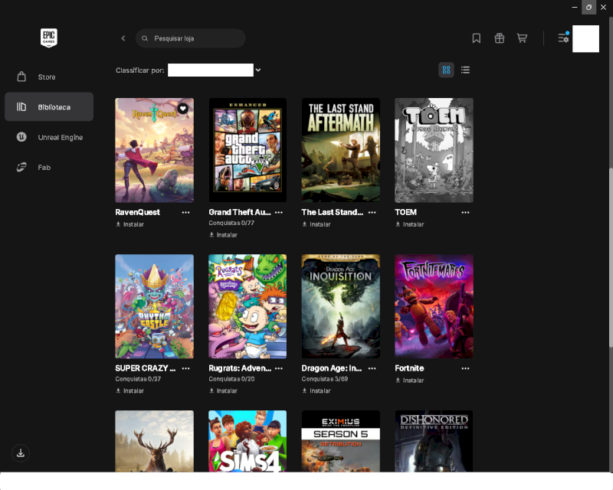Open more options for SUPER CRAZY
Viewport: 613px width, 490px height.
pos(185,368)
